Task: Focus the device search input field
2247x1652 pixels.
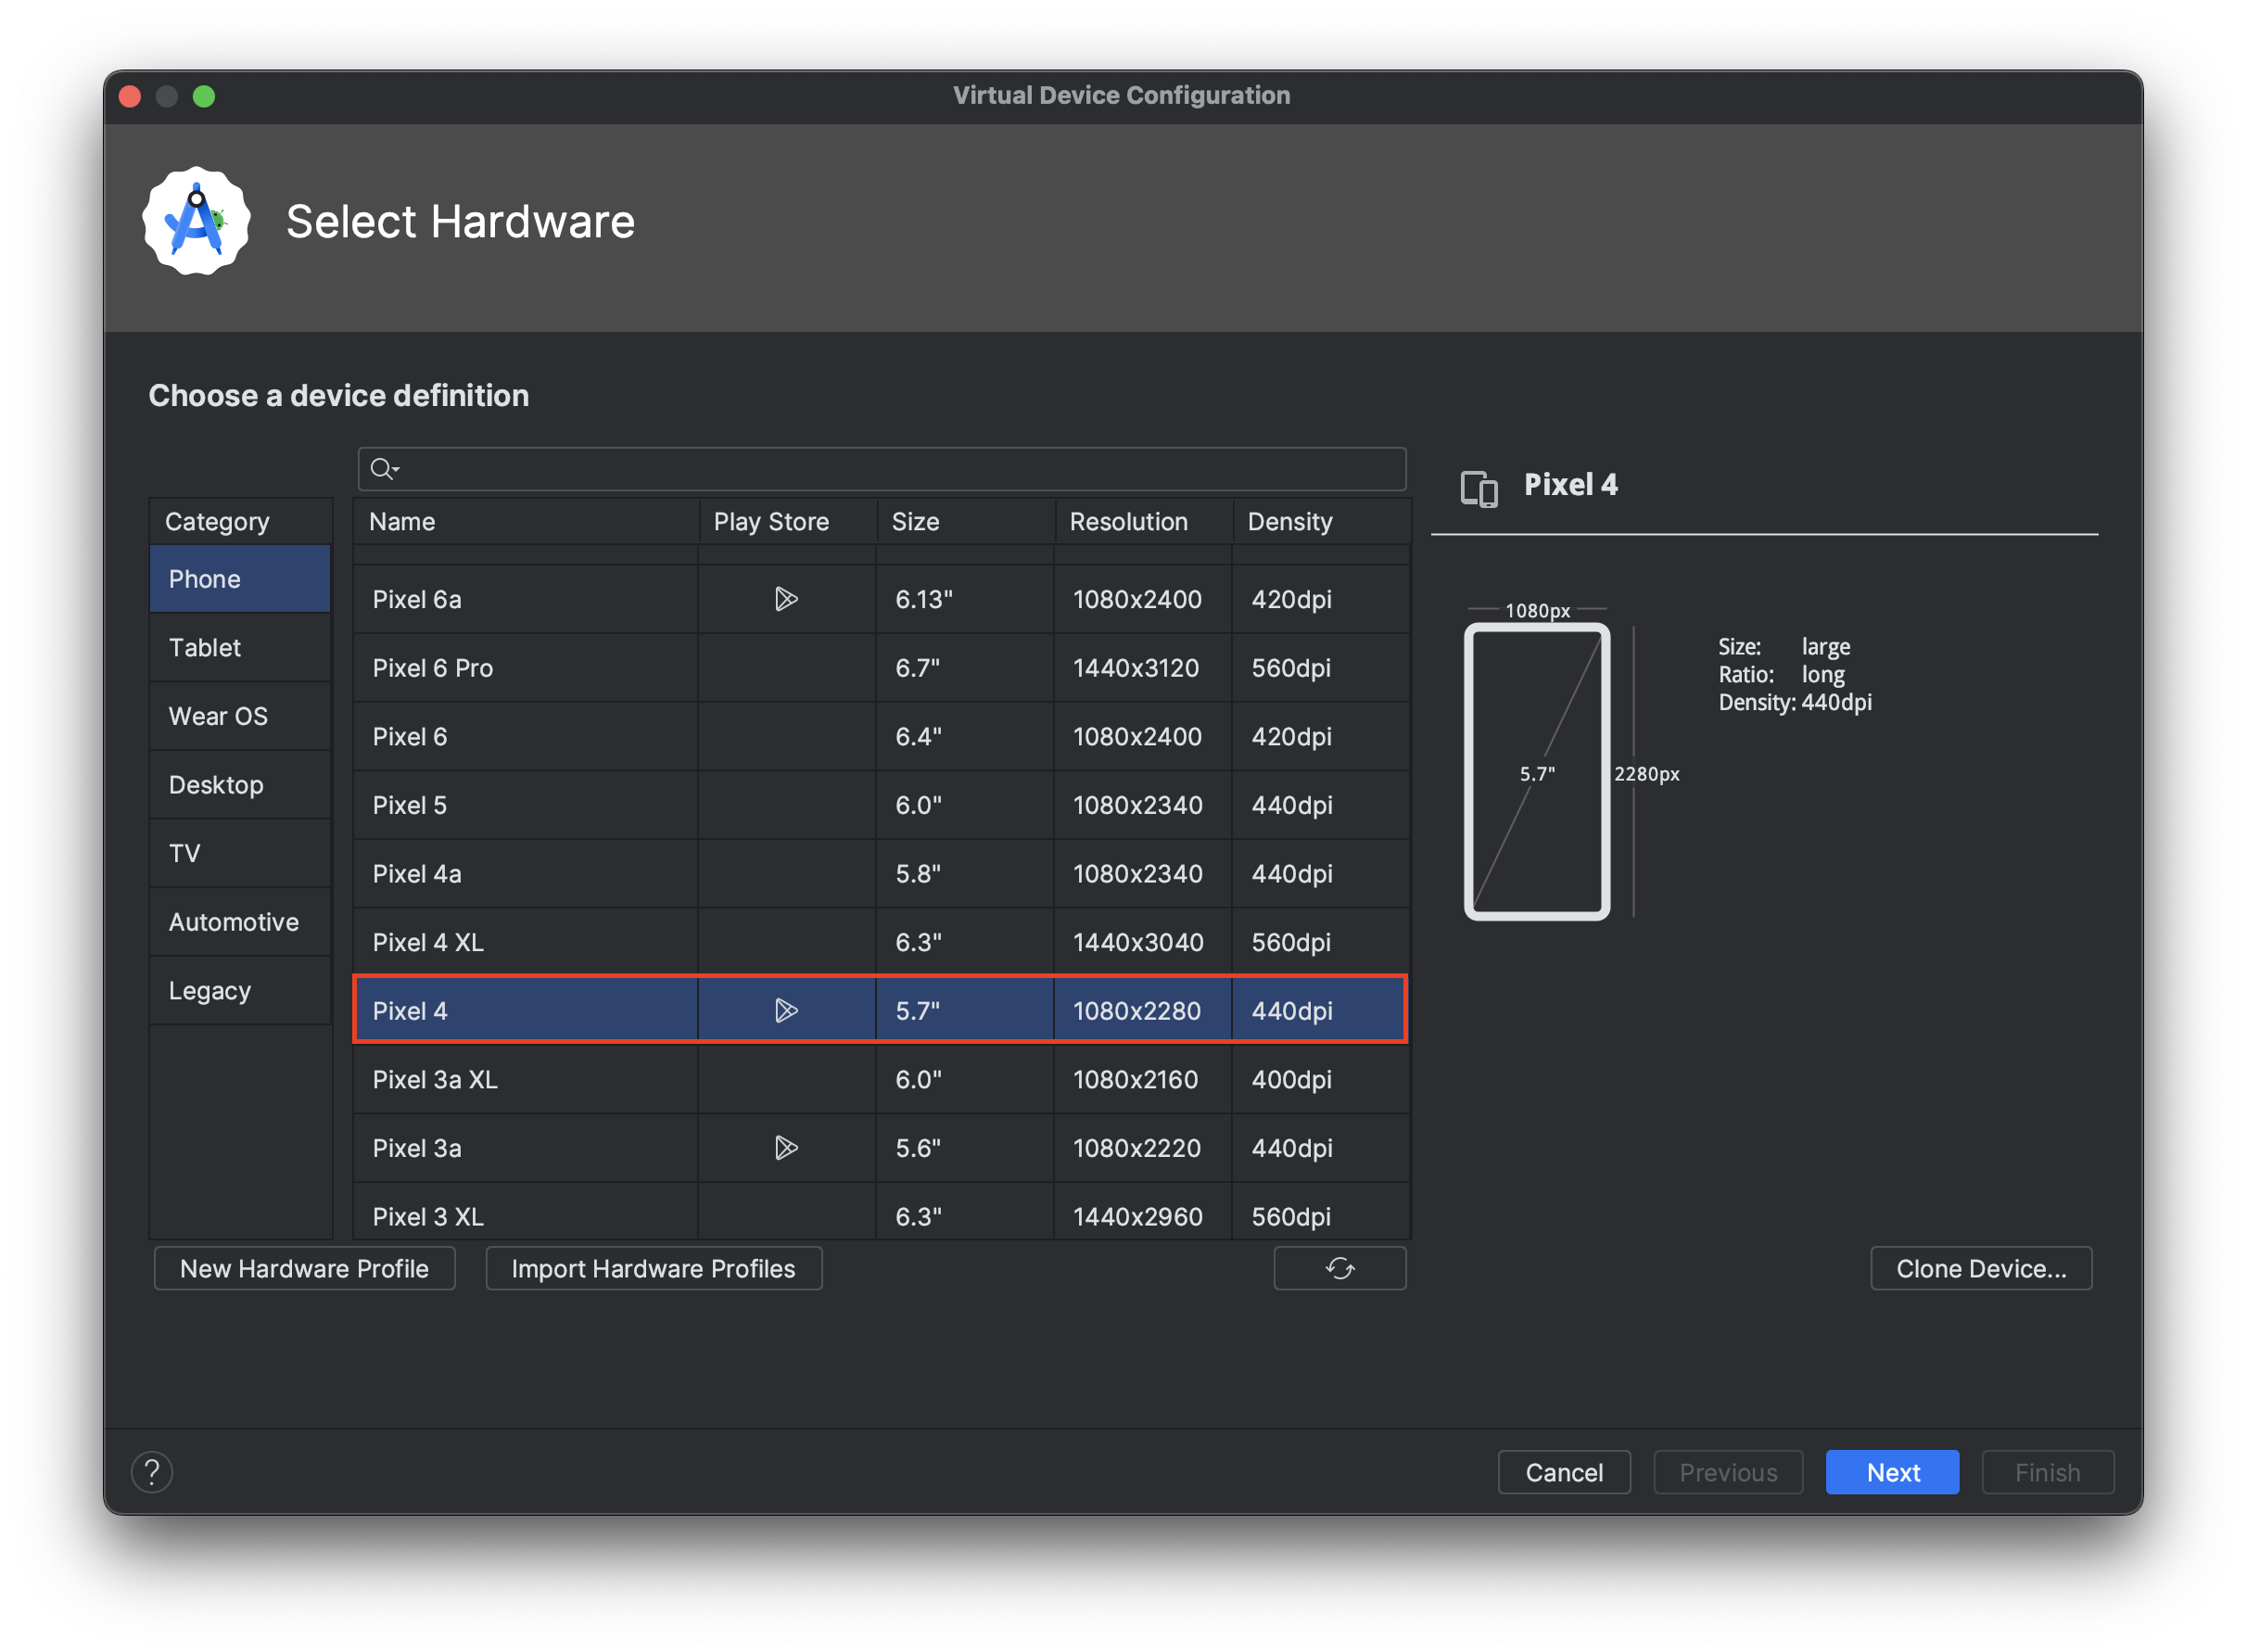Action: (x=900, y=469)
